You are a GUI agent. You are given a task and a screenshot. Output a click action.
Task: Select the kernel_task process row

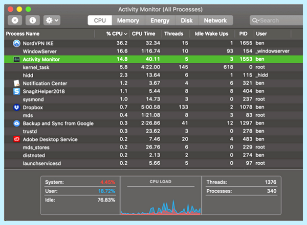click(153, 67)
